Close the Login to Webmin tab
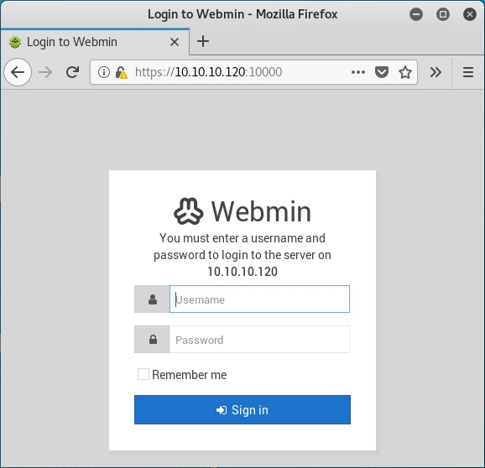This screenshot has width=485, height=468. [175, 42]
